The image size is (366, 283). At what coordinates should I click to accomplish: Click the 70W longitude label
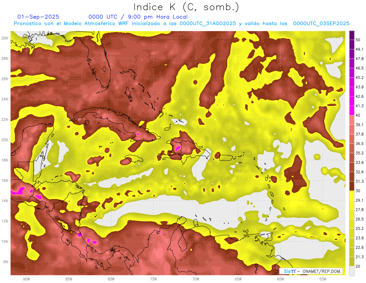(196, 279)
